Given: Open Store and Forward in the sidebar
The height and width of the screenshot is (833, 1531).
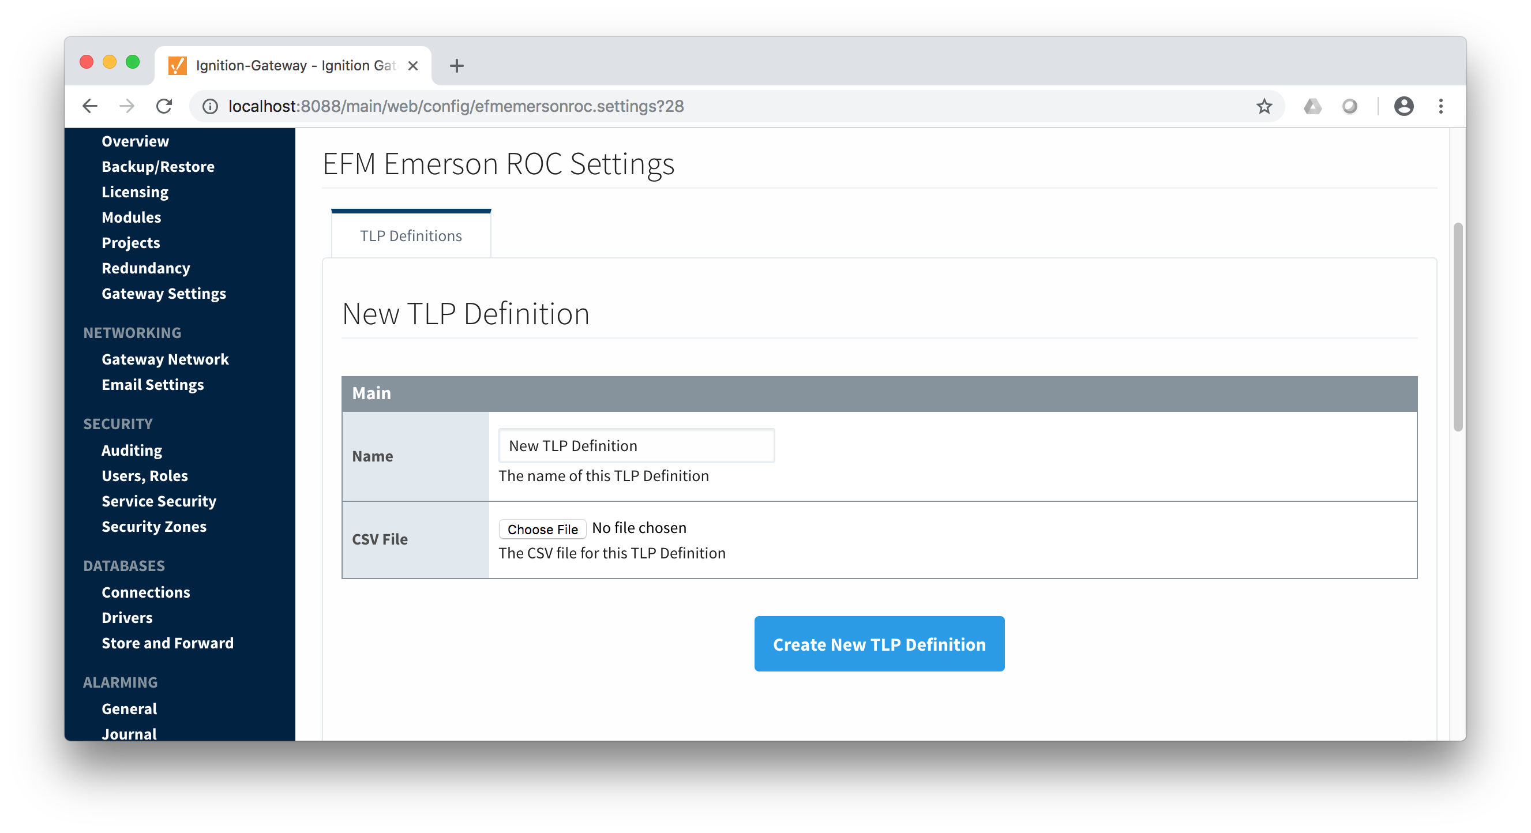Looking at the screenshot, I should (x=167, y=643).
